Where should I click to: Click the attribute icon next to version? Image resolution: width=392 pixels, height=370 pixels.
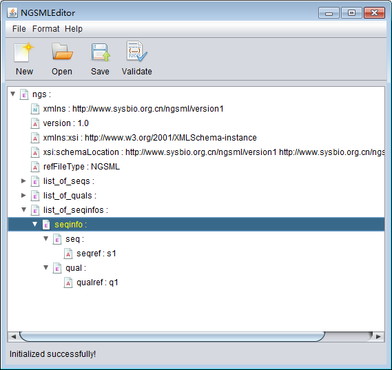pos(35,123)
